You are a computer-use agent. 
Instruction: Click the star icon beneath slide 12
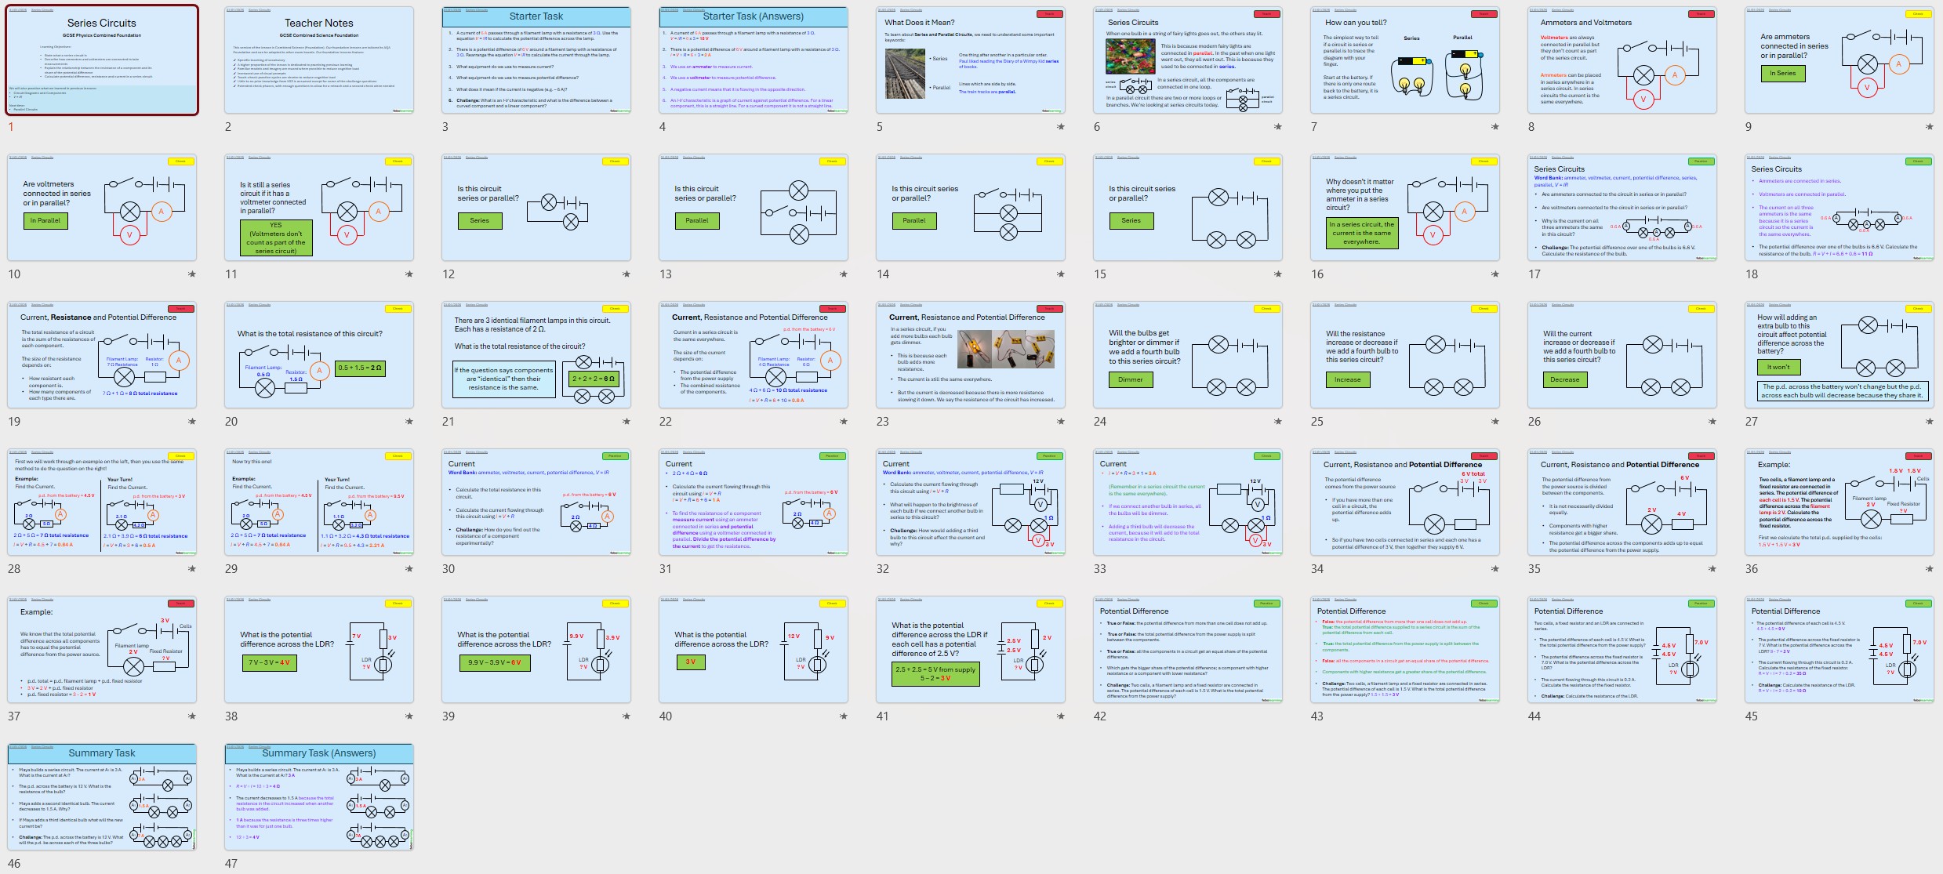tap(626, 274)
